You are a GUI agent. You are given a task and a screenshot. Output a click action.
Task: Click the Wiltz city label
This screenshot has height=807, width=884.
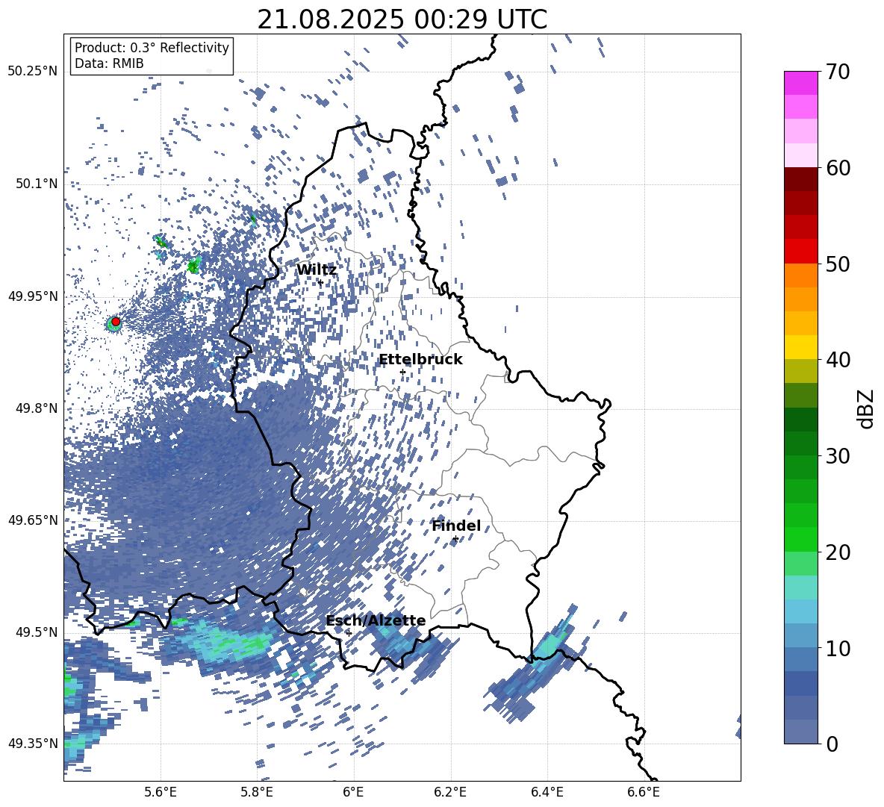tap(317, 270)
